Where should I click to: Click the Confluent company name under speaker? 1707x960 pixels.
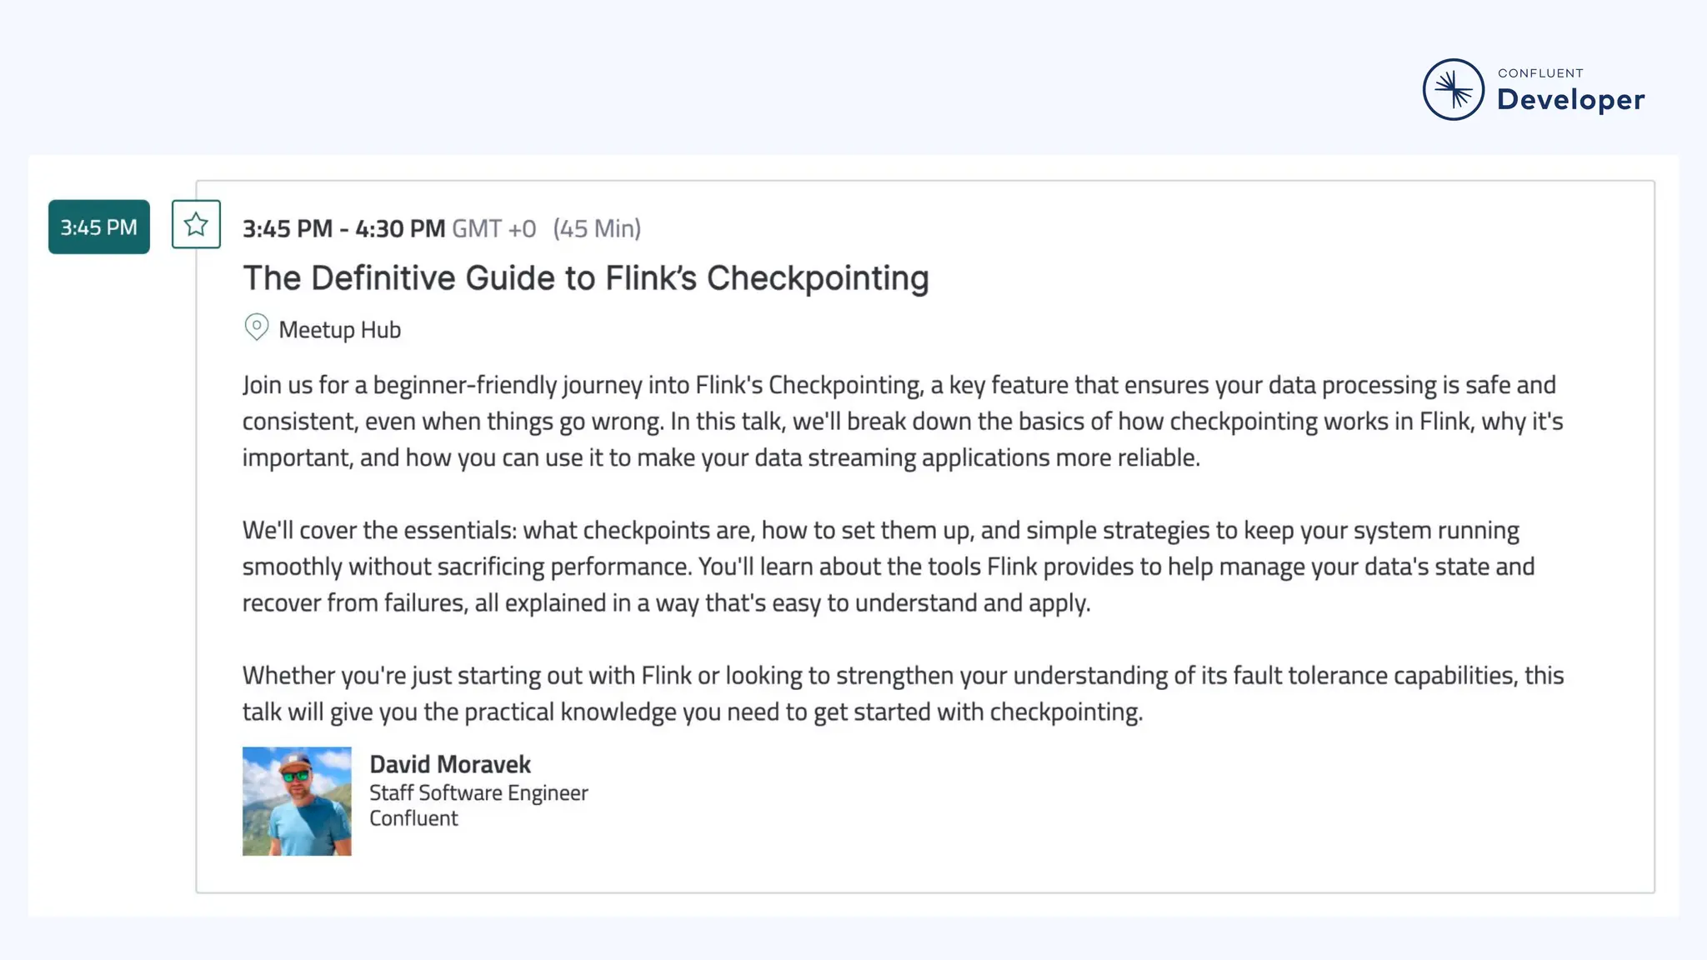tap(413, 818)
